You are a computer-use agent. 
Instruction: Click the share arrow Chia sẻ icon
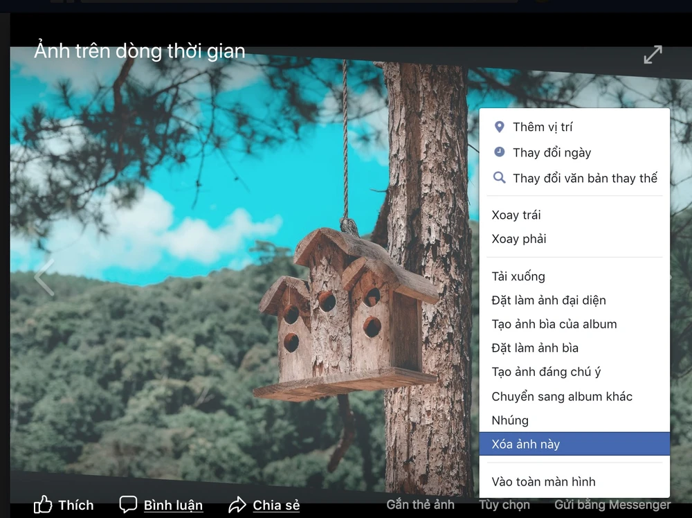click(237, 505)
